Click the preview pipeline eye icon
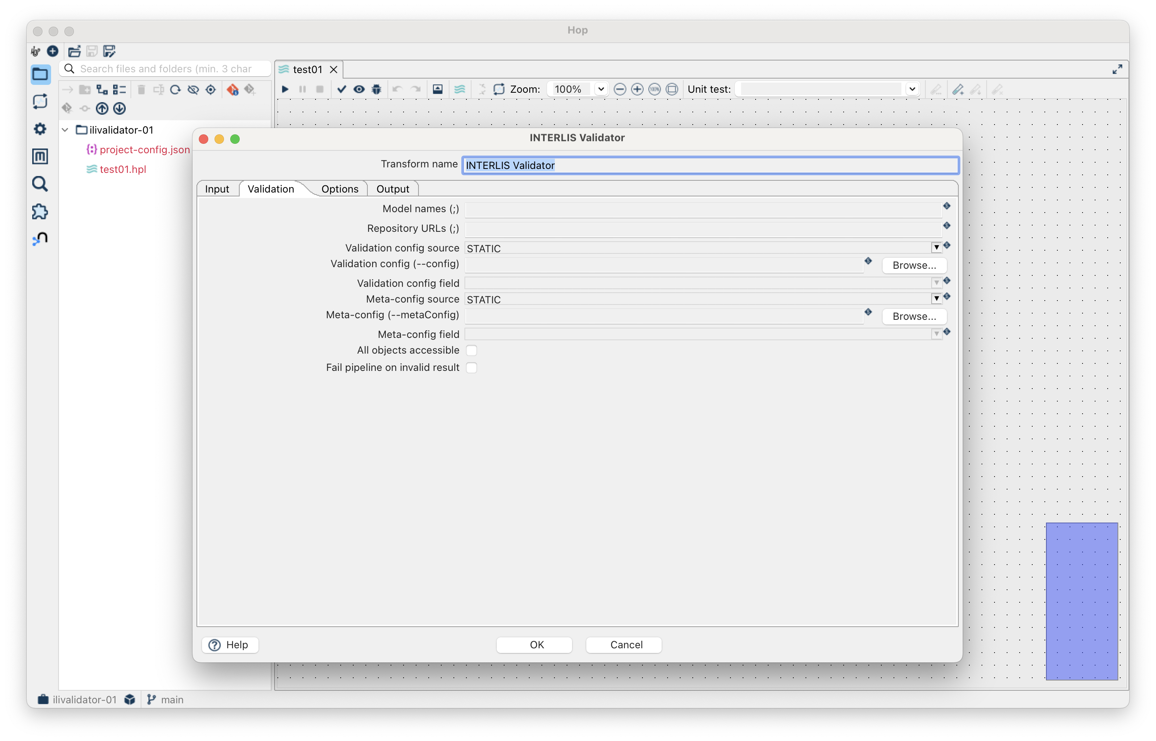Viewport: 1156px width, 741px height. tap(359, 89)
